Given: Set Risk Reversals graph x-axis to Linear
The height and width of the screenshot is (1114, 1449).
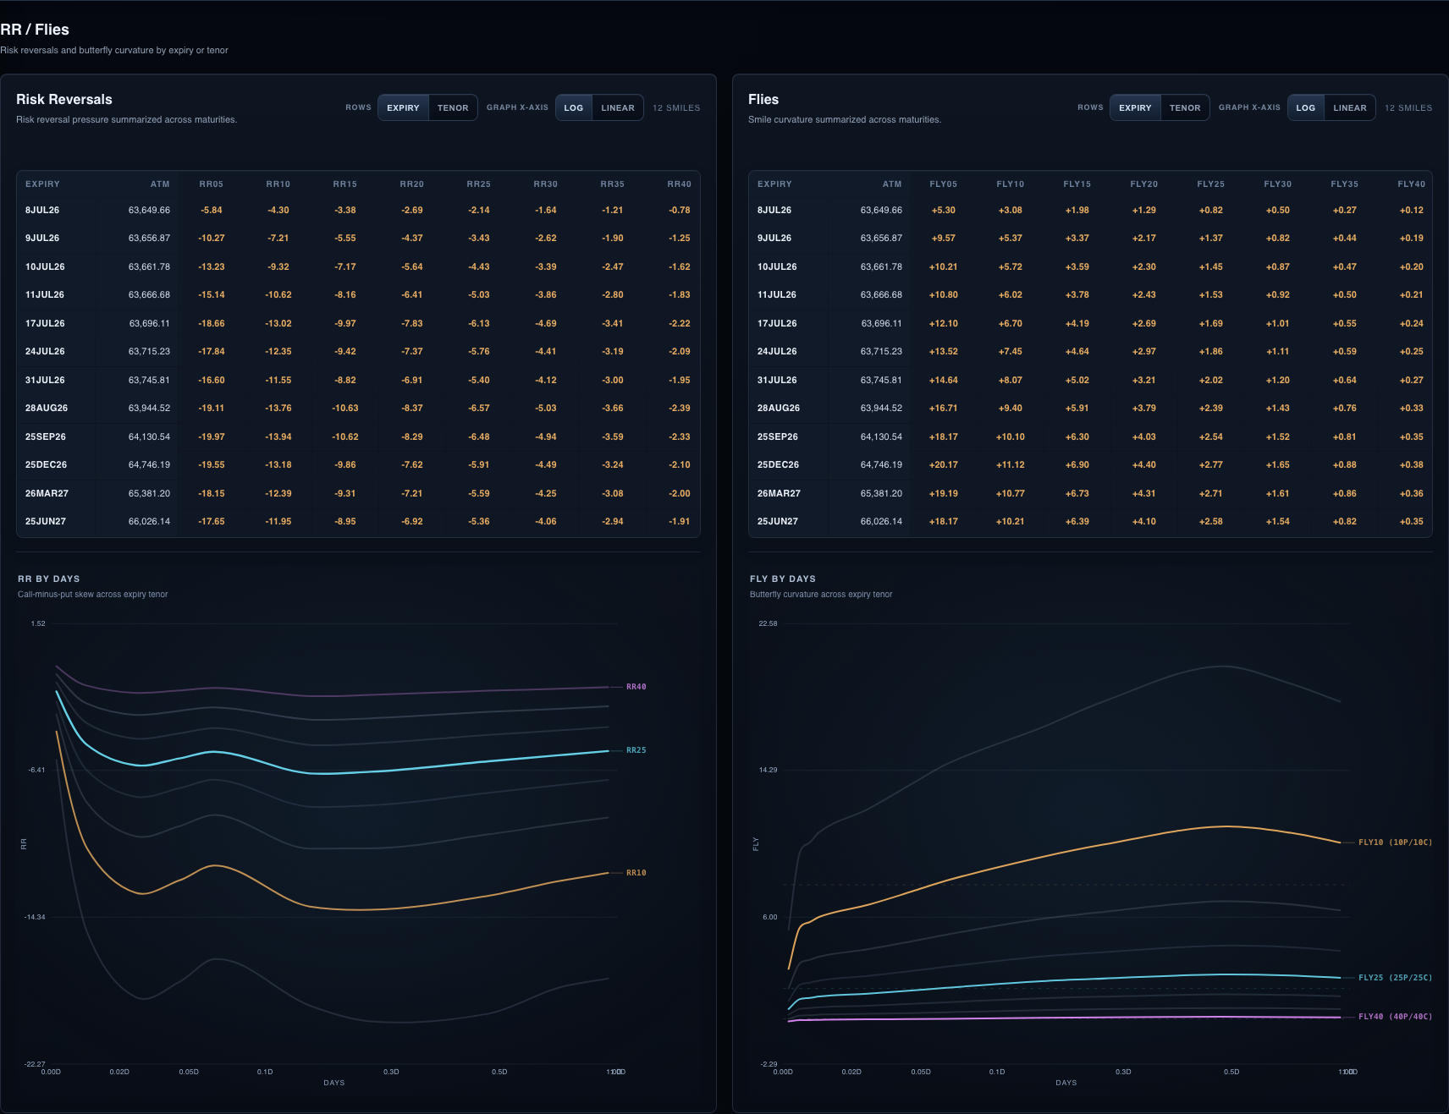Looking at the screenshot, I should click(x=618, y=107).
